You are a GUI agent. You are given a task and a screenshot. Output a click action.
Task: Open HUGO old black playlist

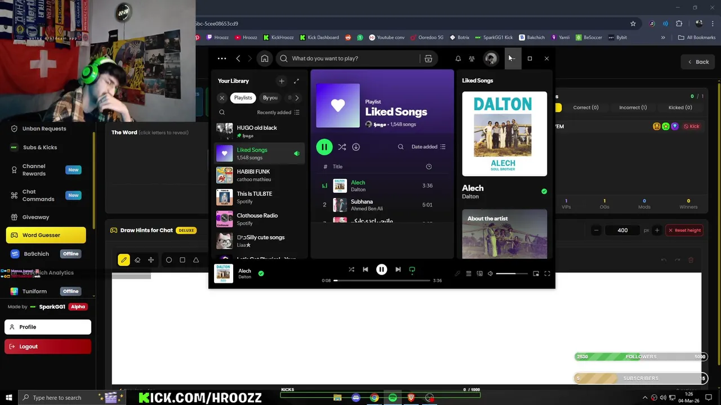click(259, 131)
